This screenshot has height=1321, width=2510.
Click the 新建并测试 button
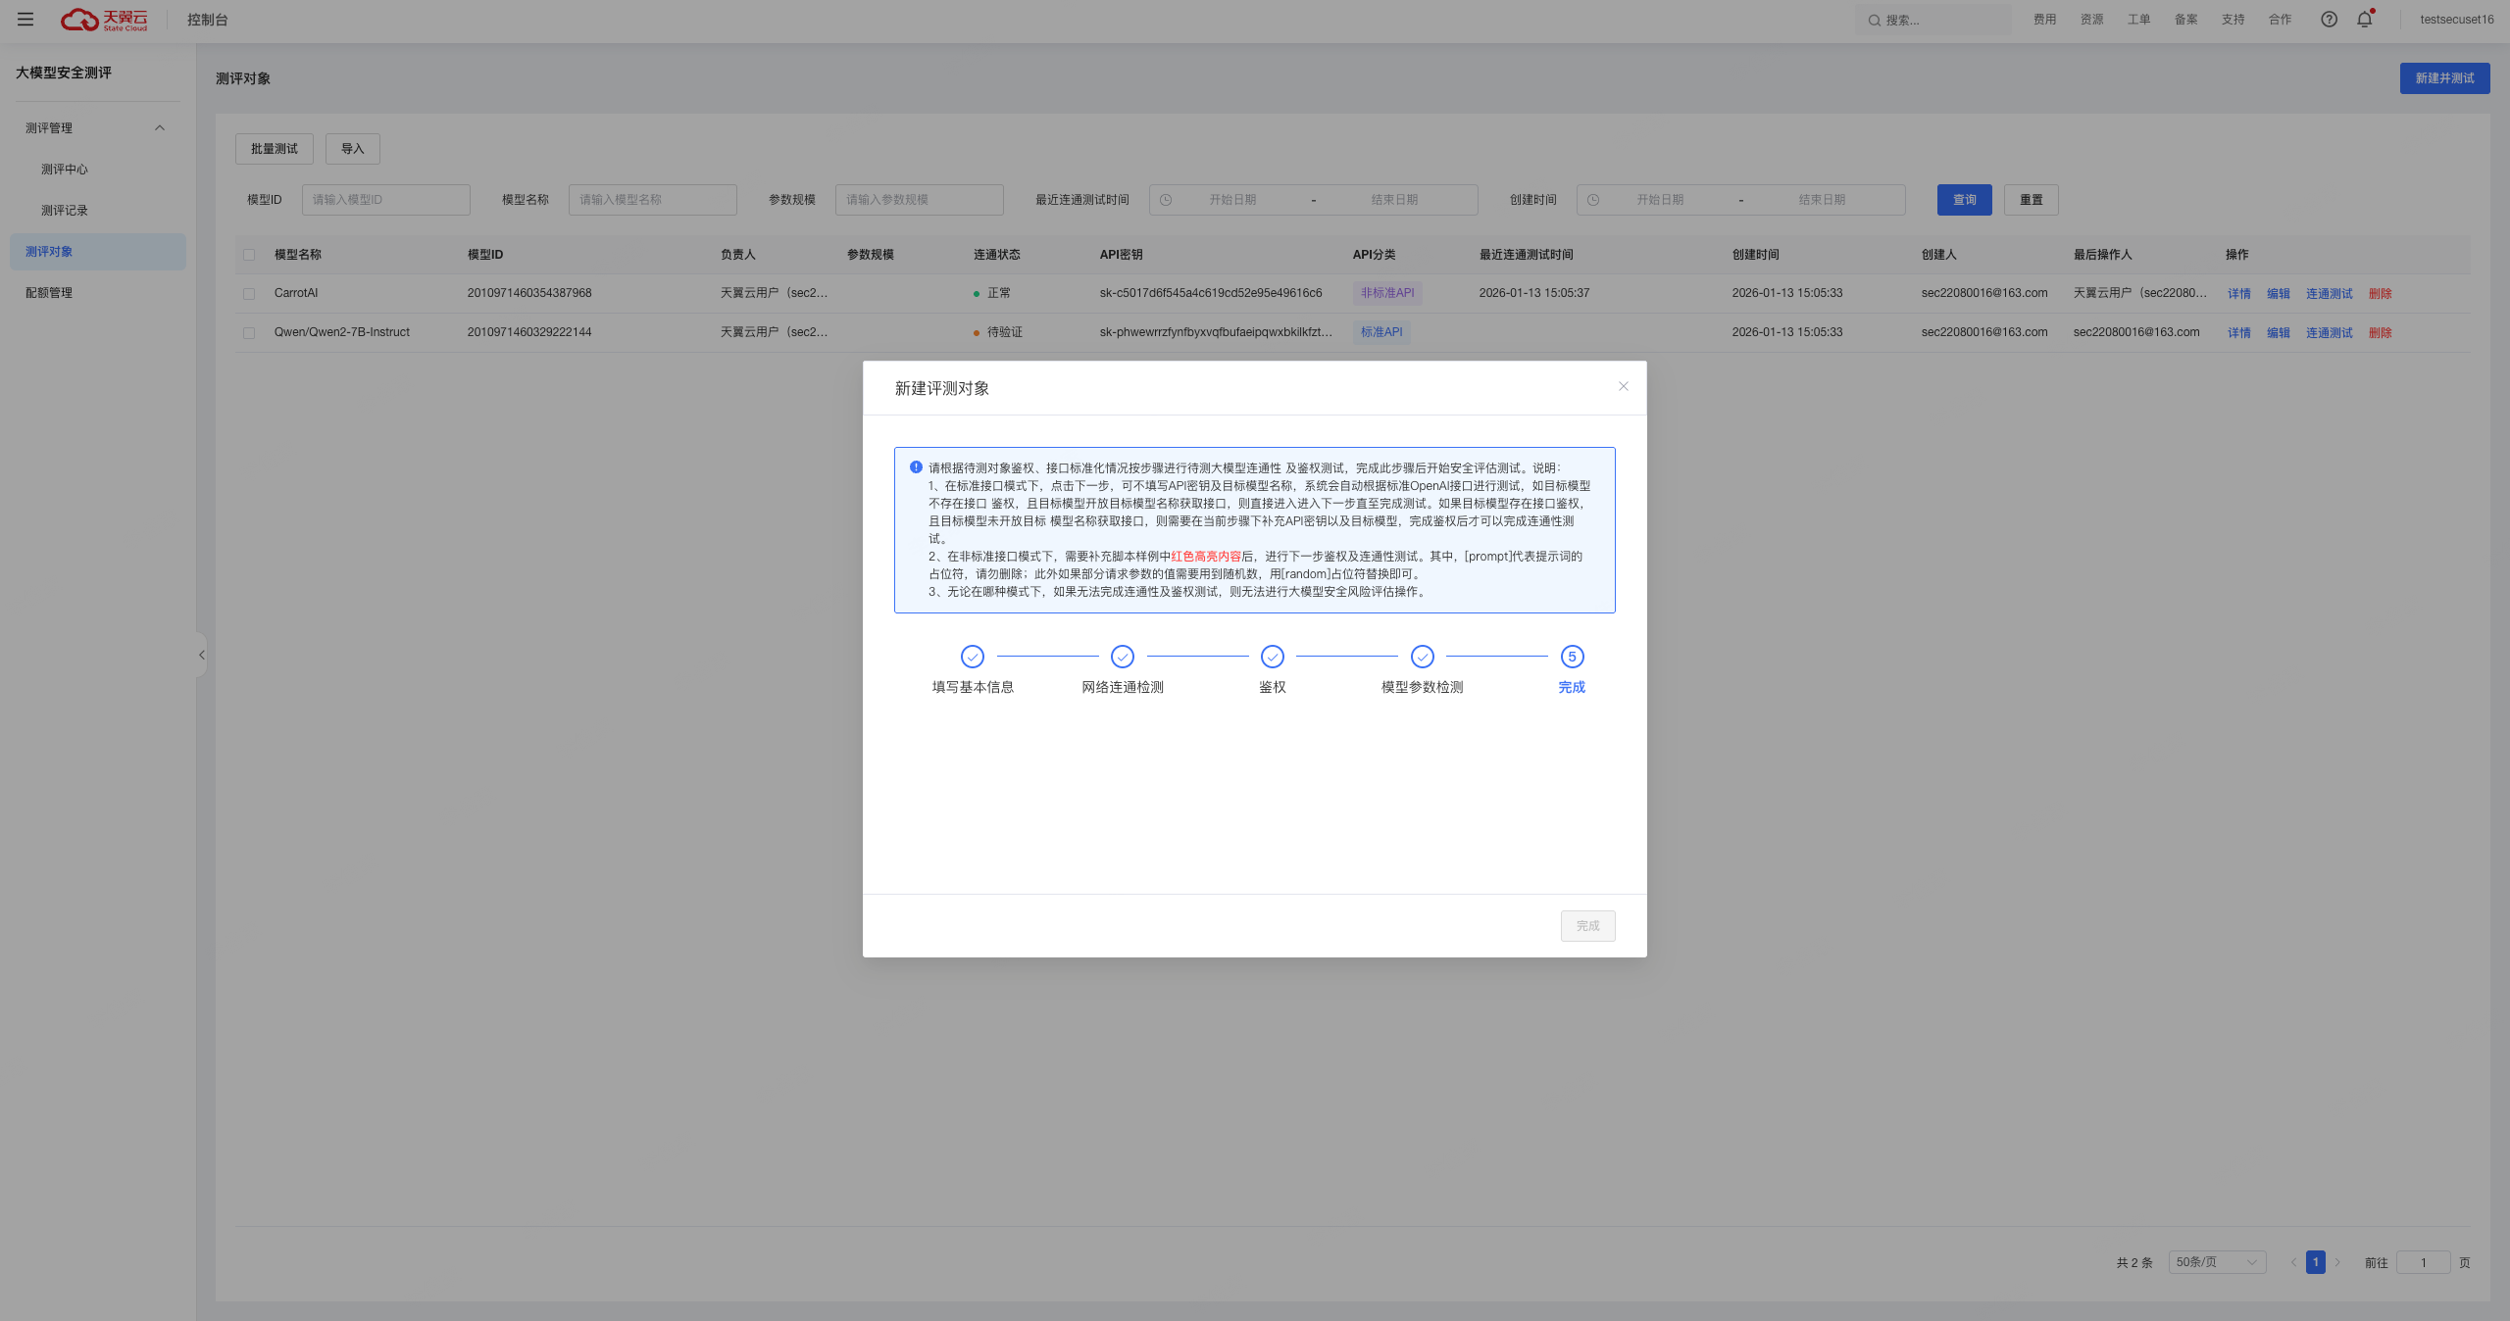pyautogui.click(x=2444, y=78)
